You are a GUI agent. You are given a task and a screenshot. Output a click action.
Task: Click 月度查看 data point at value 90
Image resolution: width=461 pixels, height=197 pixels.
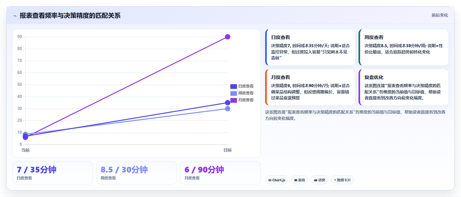pyautogui.click(x=228, y=37)
